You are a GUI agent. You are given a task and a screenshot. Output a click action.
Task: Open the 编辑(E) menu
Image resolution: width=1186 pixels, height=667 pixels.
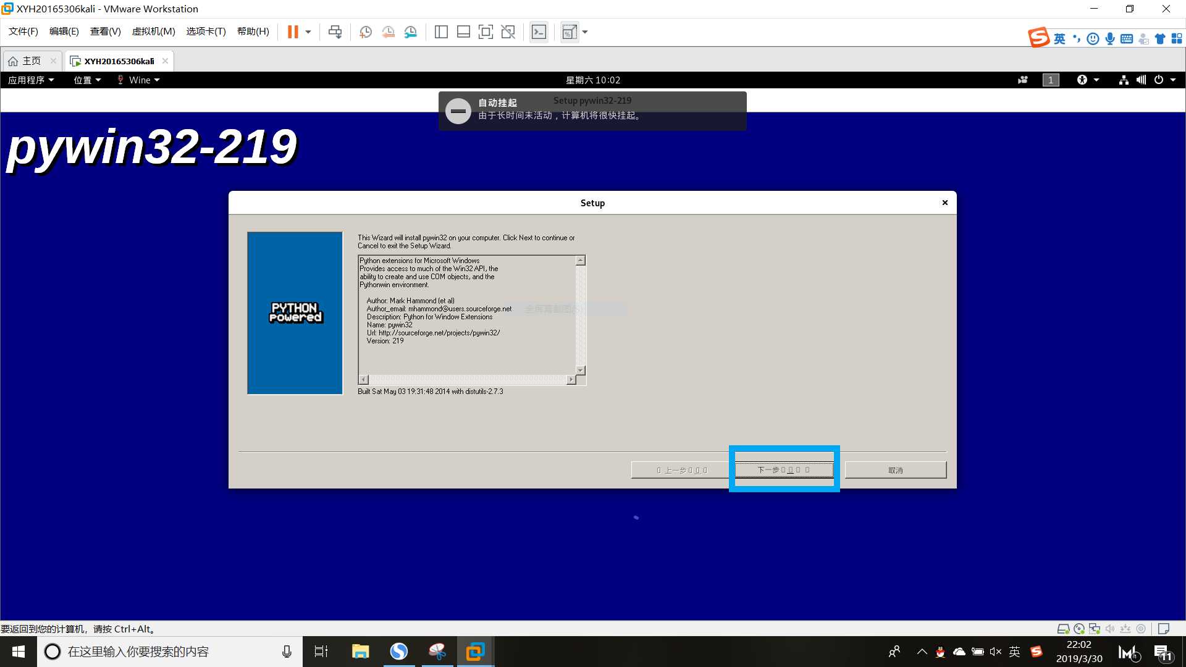click(64, 31)
